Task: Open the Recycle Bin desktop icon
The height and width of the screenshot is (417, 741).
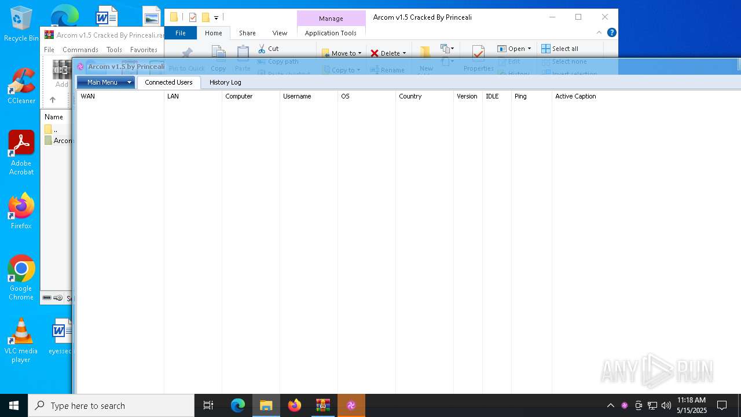Action: tap(21, 24)
